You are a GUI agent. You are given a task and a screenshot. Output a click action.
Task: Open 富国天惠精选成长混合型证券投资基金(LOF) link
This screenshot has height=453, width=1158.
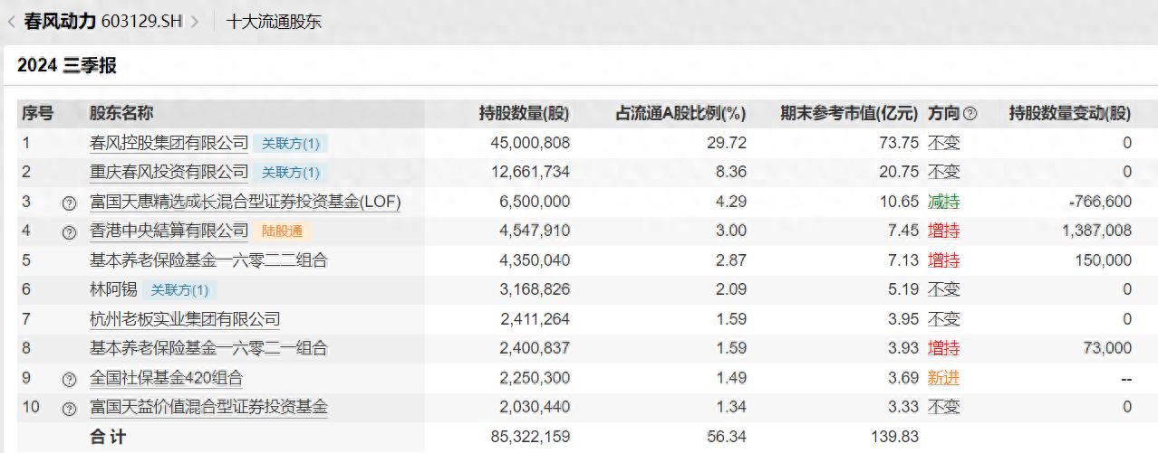tap(245, 202)
